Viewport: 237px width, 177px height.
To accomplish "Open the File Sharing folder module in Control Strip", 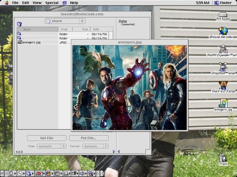I will coord(30,173).
